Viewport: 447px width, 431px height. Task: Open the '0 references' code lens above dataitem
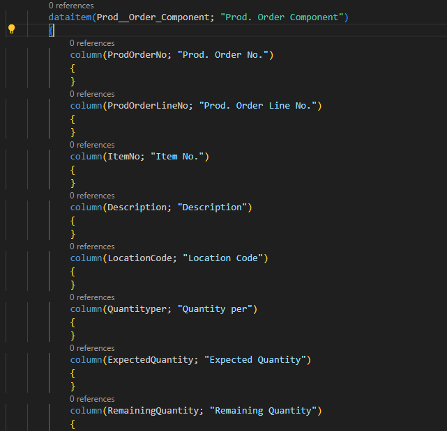tap(71, 6)
